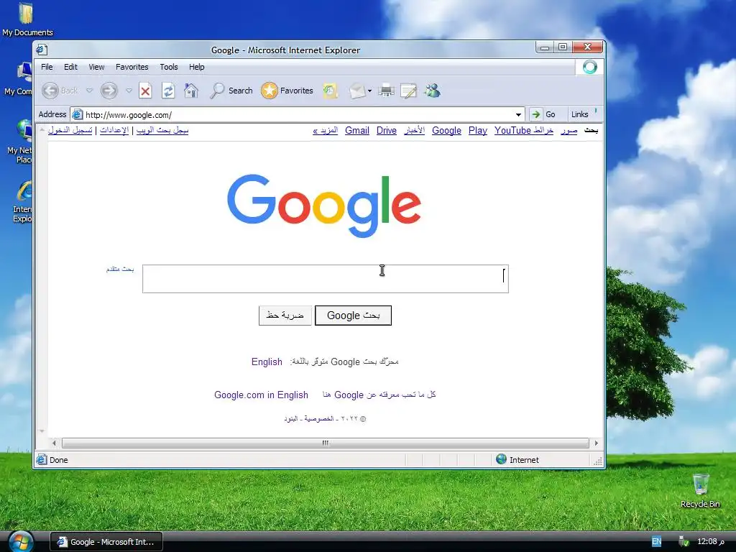Click the Done status page icon
This screenshot has width=736, height=552.
[42, 459]
